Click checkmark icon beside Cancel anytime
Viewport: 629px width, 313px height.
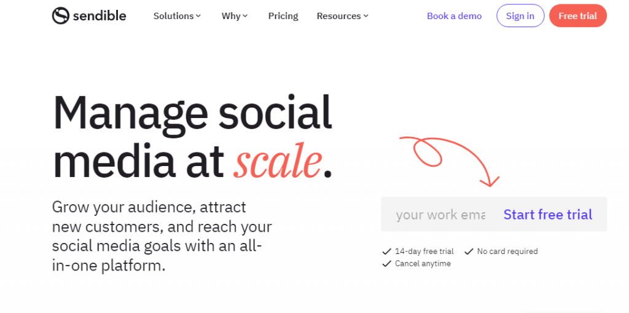[x=386, y=264]
